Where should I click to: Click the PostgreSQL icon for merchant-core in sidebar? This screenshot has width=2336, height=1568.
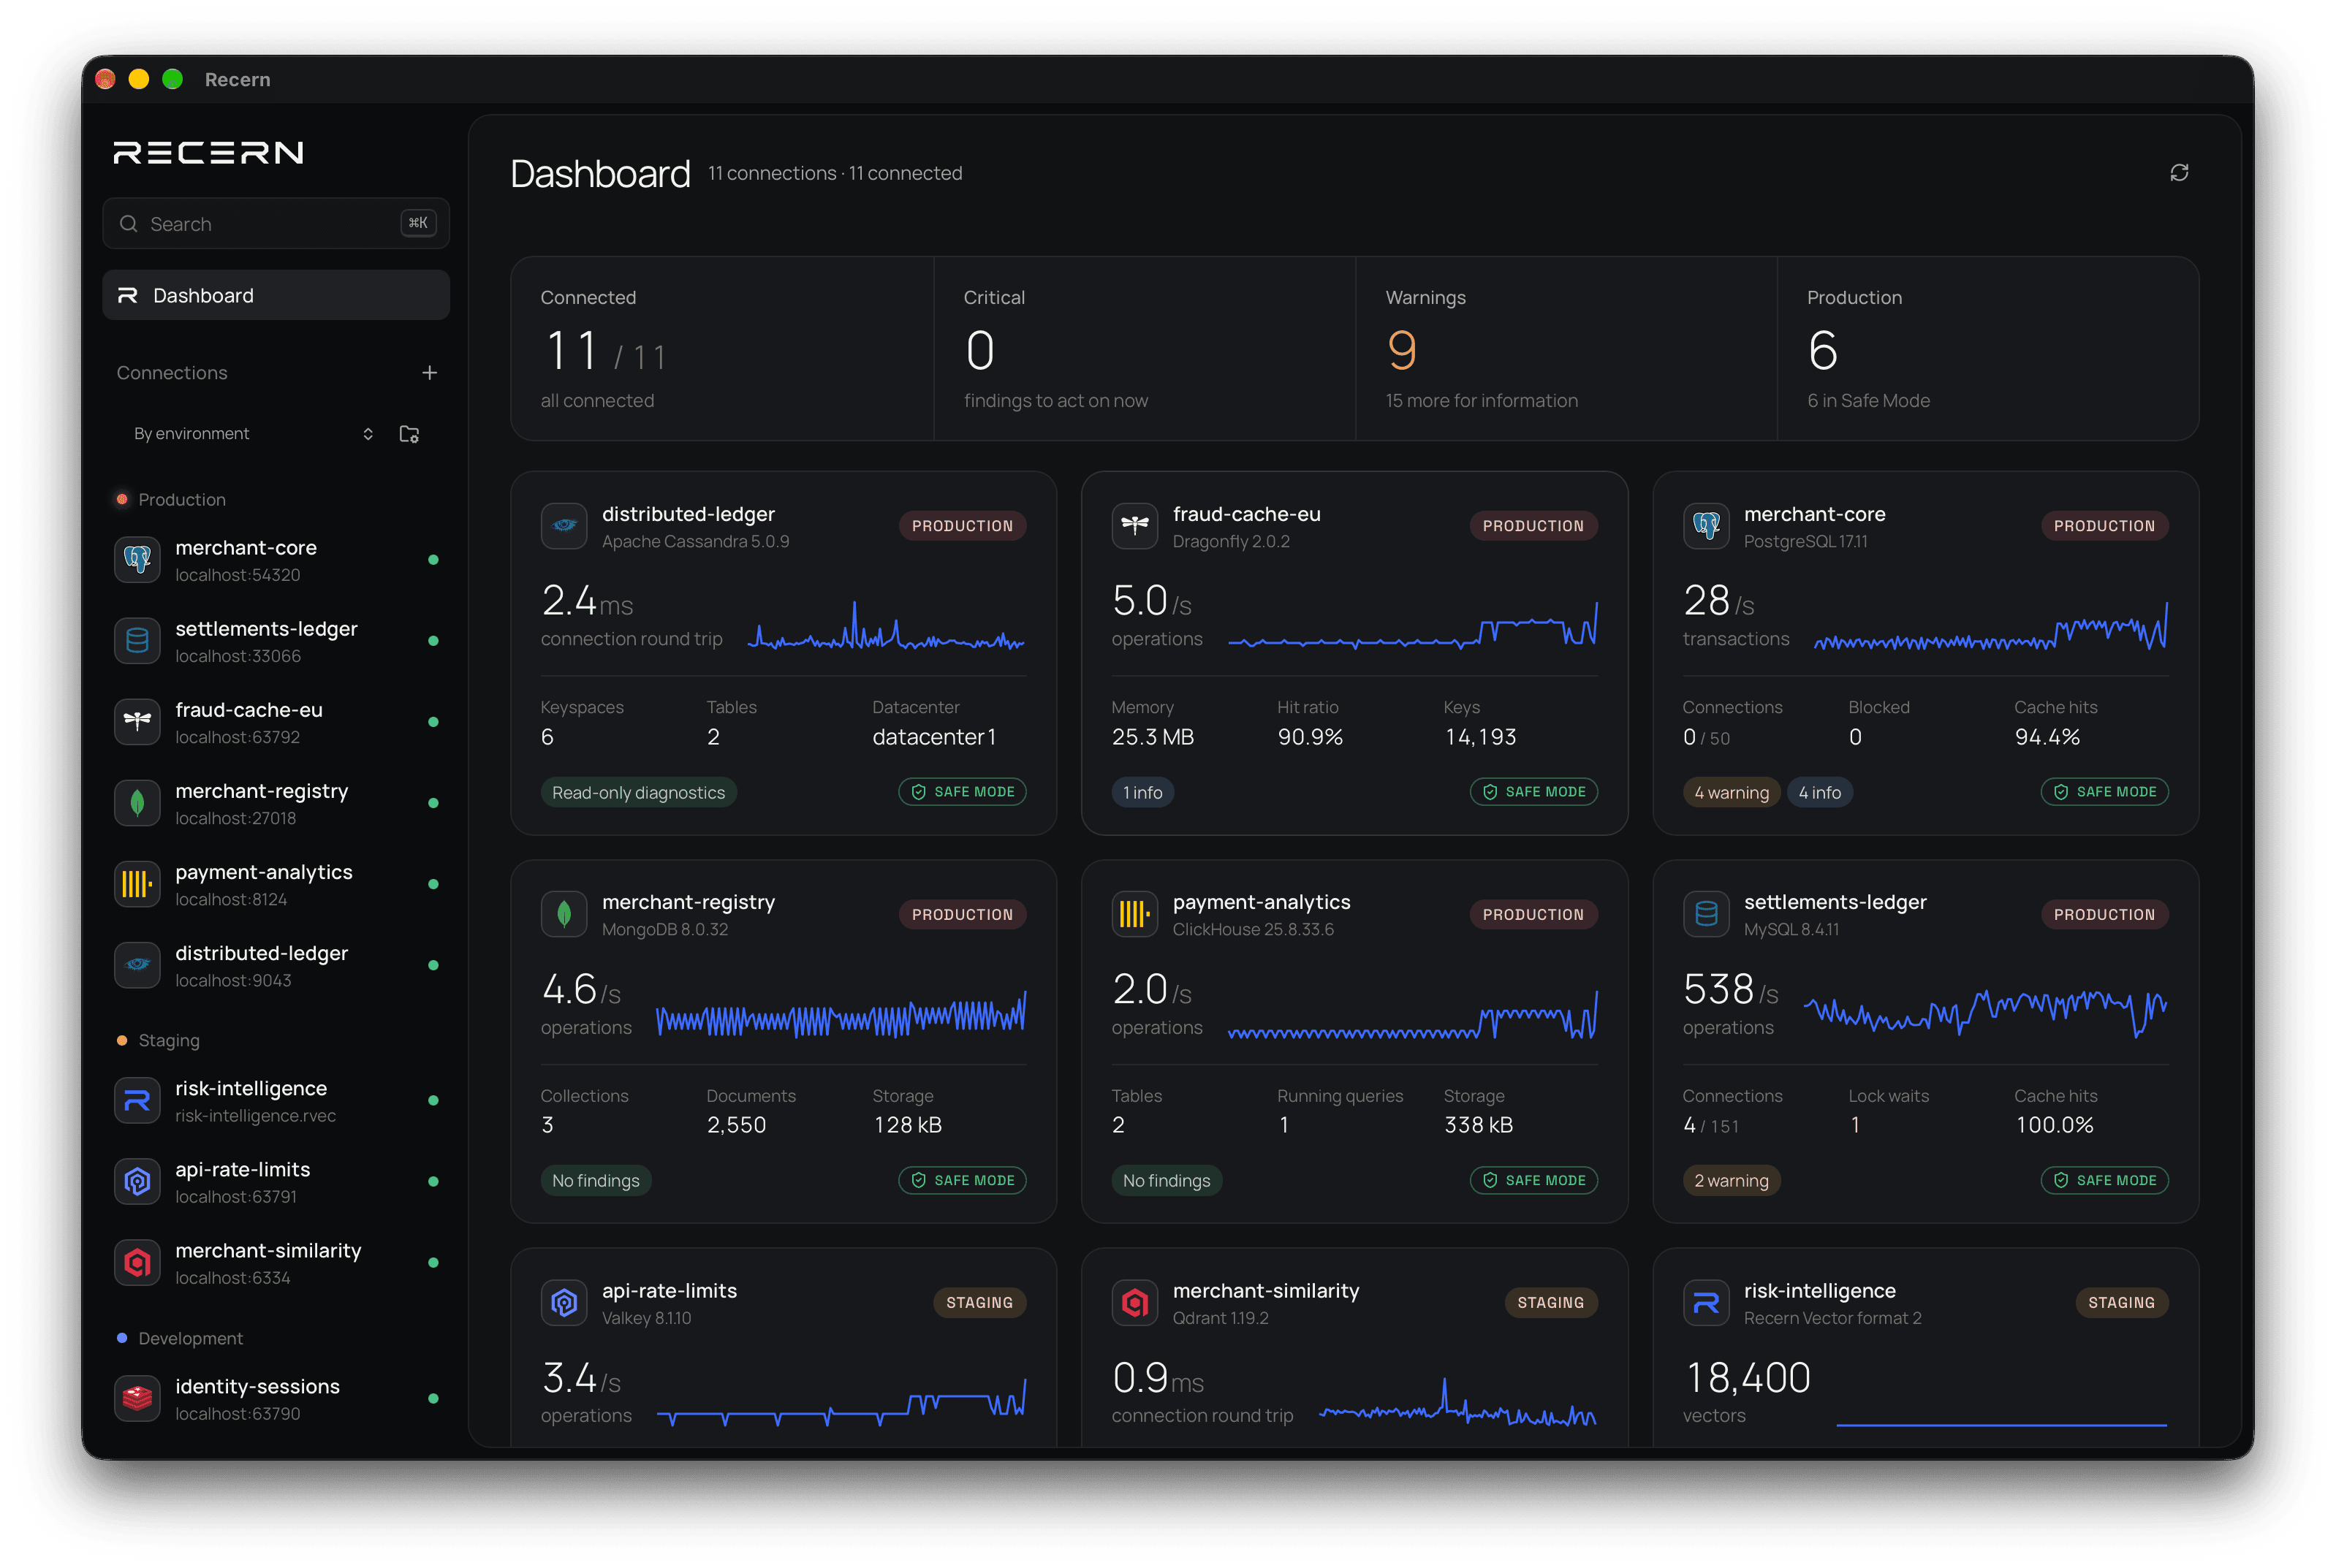(x=137, y=560)
